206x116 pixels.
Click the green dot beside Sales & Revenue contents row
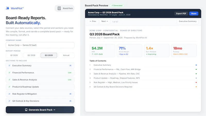pyautogui.click(x=196, y=74)
